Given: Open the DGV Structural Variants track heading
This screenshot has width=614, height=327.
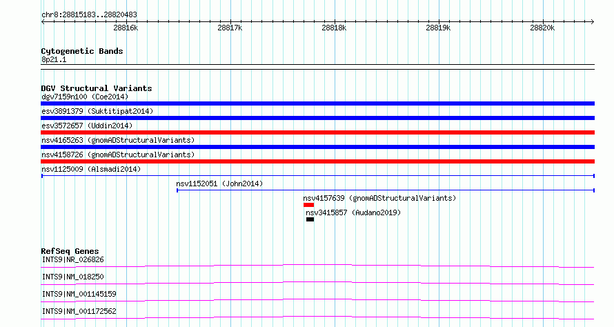Looking at the screenshot, I should 97,88.
